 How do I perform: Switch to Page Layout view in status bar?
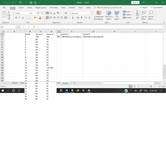(x=135, y=86)
